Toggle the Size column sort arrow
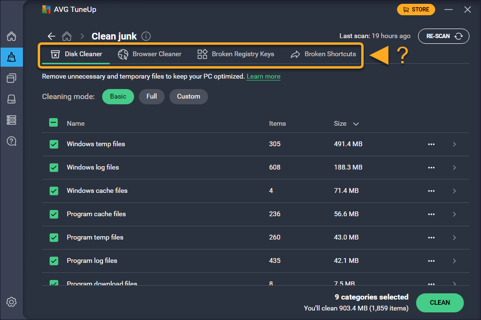481x320 pixels. pos(356,124)
